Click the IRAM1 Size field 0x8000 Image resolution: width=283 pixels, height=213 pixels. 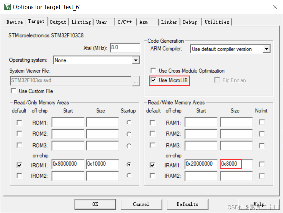point(236,164)
